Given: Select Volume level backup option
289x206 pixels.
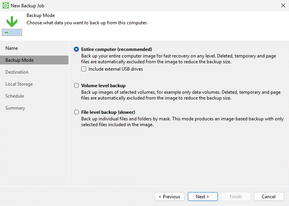Looking at the screenshot, I should (76, 86).
